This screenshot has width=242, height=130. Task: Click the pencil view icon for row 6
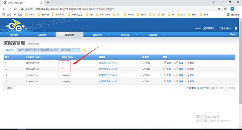click(164, 63)
